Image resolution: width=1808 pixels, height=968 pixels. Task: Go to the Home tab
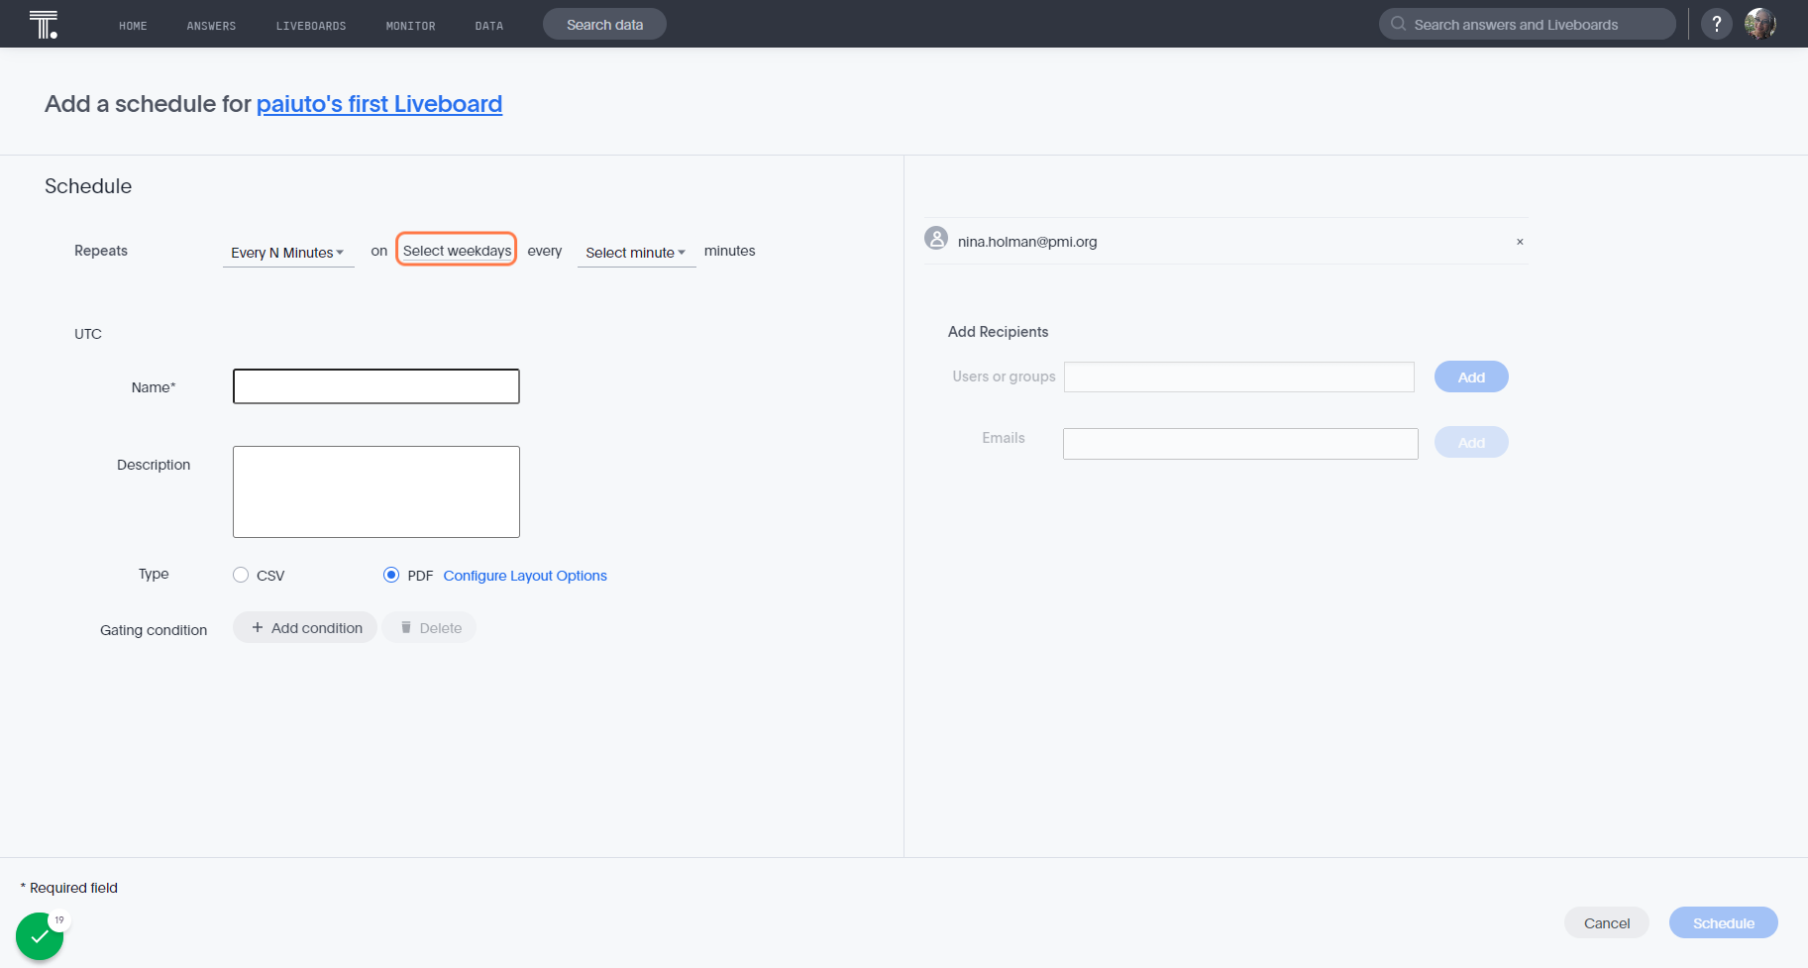click(133, 26)
